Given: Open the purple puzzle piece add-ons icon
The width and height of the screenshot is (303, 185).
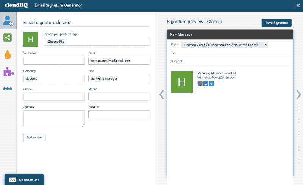Looking at the screenshot, I should pos(8,72).
